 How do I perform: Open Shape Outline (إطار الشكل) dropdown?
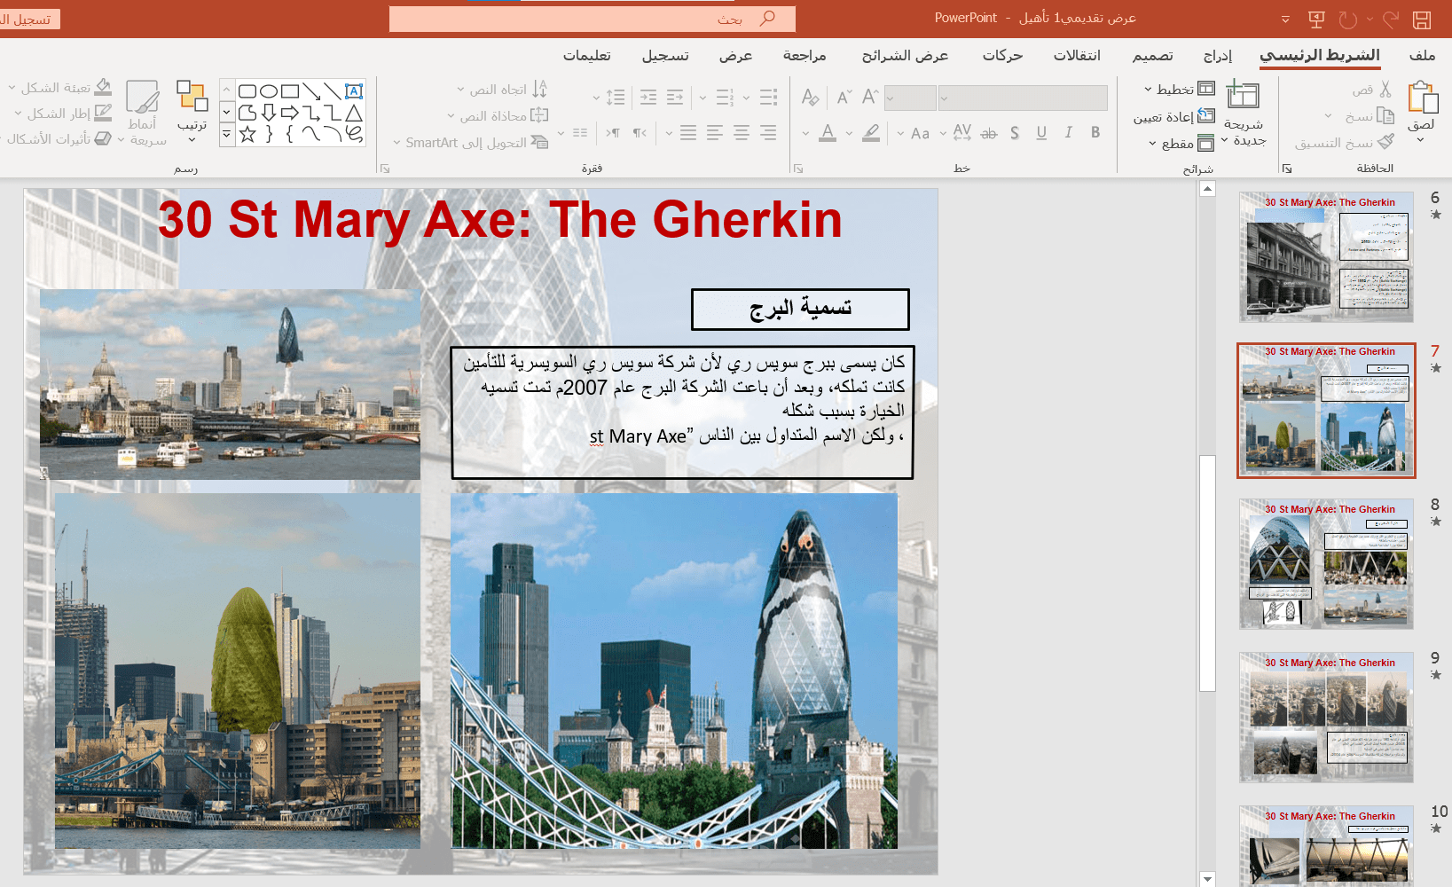(x=63, y=114)
